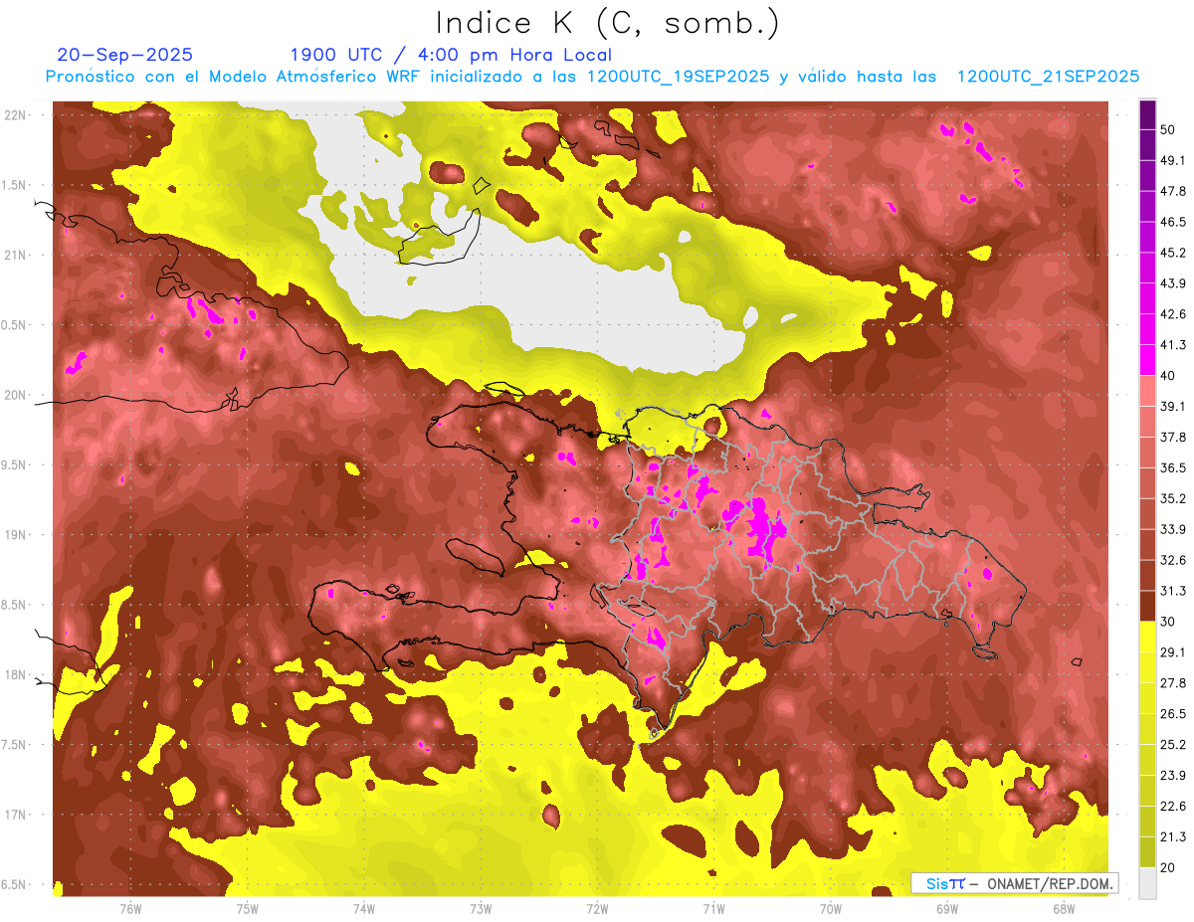Click the legend value "35.2"
Screen dimensions: 1194x922
(1172, 498)
